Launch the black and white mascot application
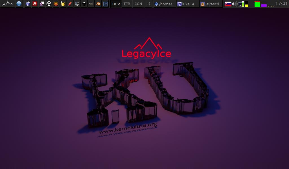Image resolution: width=289 pixels, height=169 pixels. [49, 4]
